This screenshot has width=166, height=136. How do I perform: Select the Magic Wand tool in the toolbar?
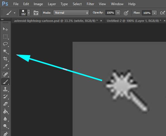[5, 51]
